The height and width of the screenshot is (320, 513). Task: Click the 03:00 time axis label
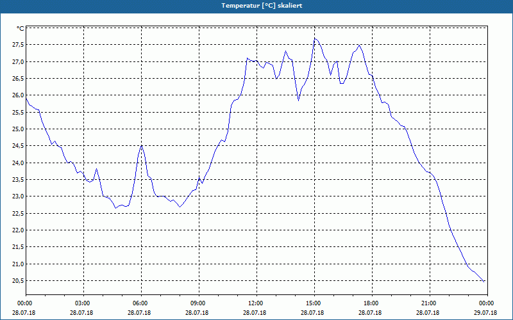point(81,303)
